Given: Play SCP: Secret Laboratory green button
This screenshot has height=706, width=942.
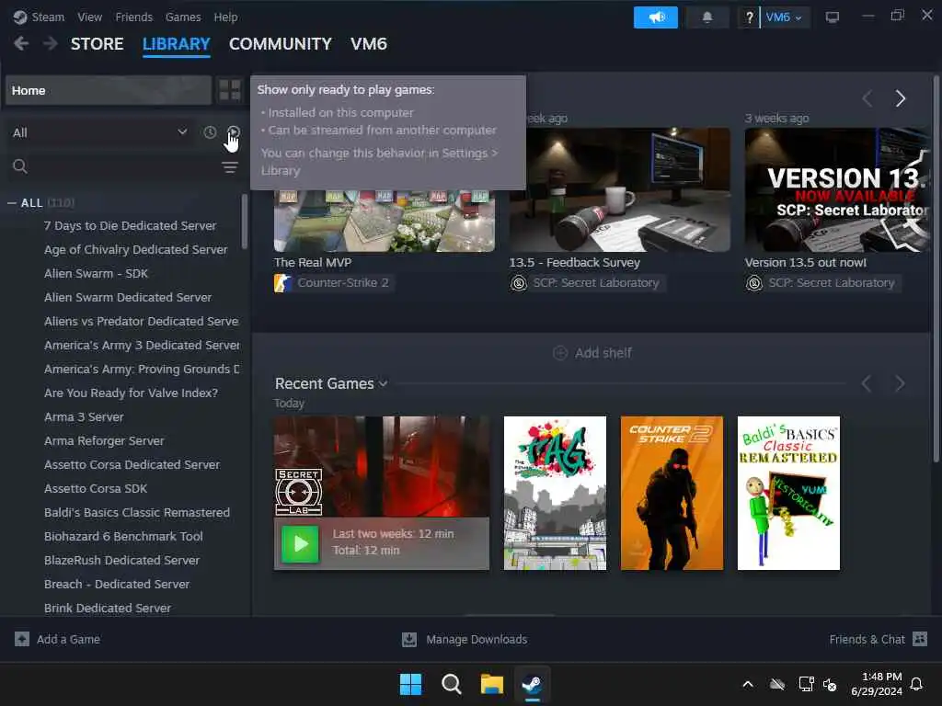Looking at the screenshot, I should pyautogui.click(x=301, y=544).
